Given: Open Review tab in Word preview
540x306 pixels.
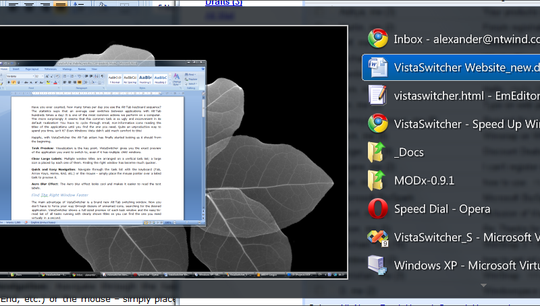Looking at the screenshot, I should click(82, 69).
